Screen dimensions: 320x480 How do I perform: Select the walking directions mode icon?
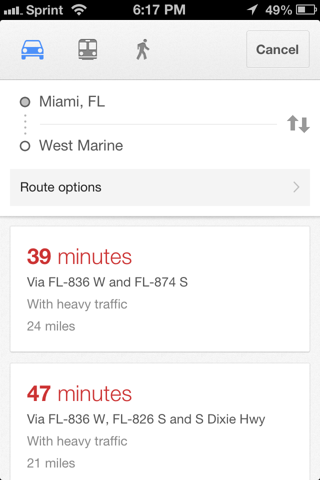(141, 49)
